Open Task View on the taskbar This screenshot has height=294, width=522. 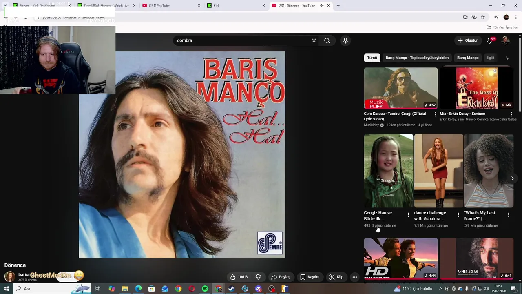(x=98, y=289)
